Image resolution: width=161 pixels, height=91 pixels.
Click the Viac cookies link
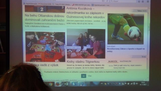(x=90, y=76)
